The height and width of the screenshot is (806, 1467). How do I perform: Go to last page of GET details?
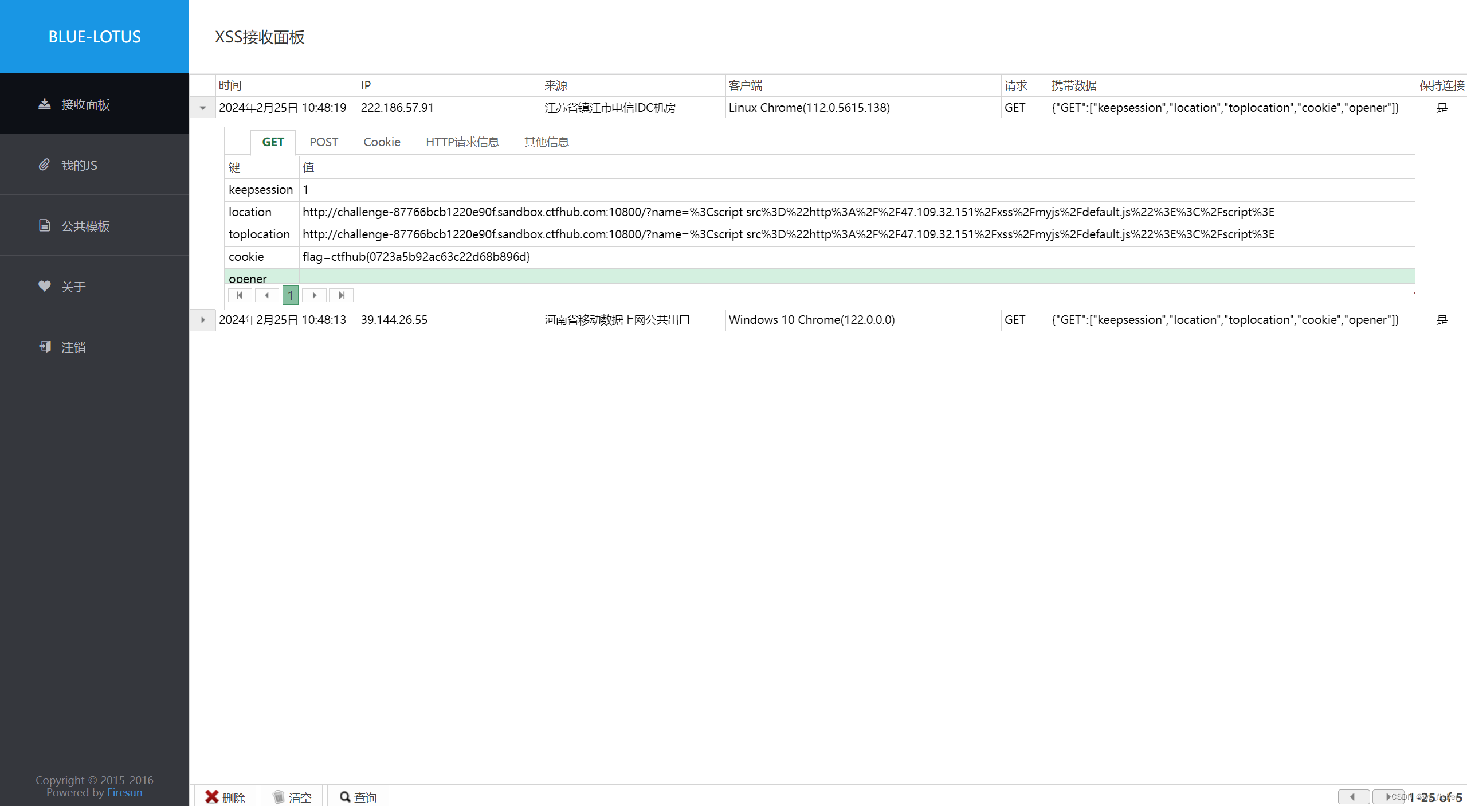tap(341, 295)
